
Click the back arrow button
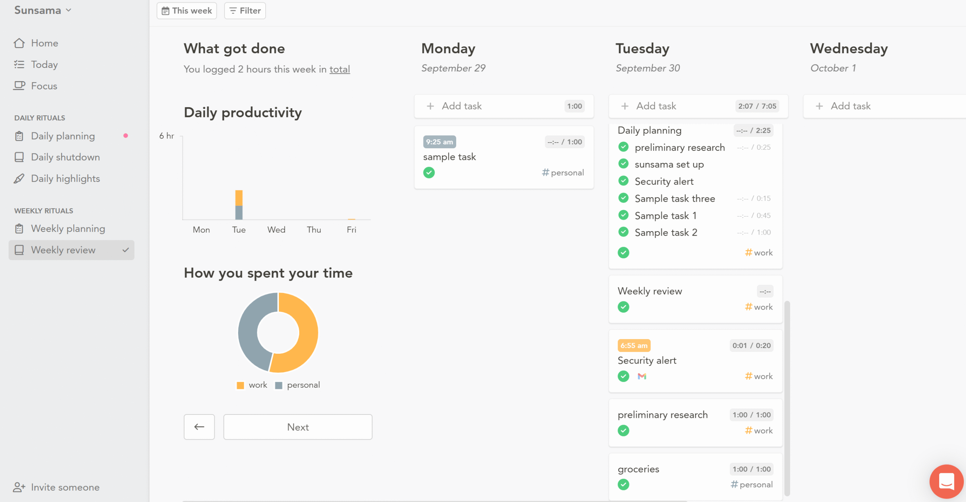pyautogui.click(x=199, y=427)
